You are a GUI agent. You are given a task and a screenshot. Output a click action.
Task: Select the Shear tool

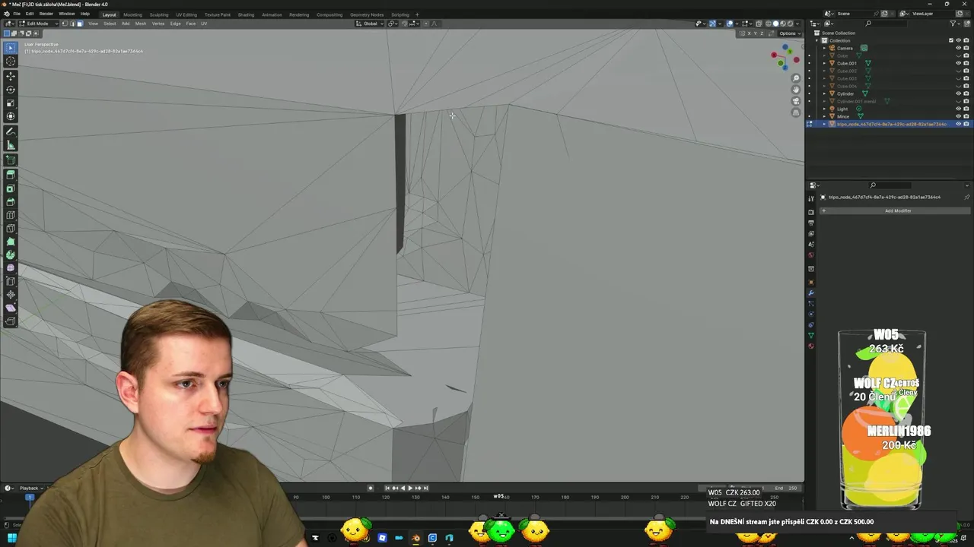point(11,308)
